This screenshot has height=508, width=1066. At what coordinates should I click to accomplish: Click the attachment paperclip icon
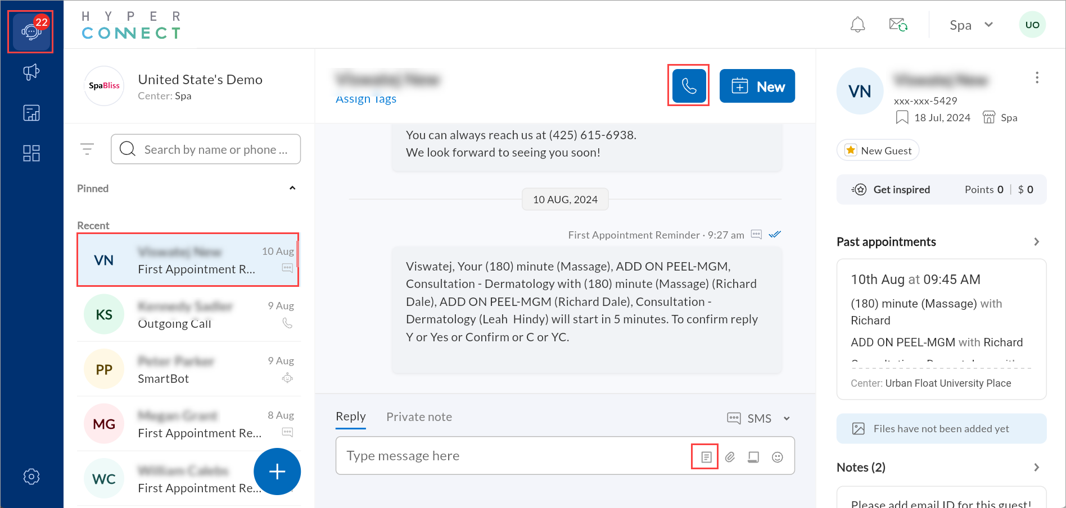coord(730,457)
